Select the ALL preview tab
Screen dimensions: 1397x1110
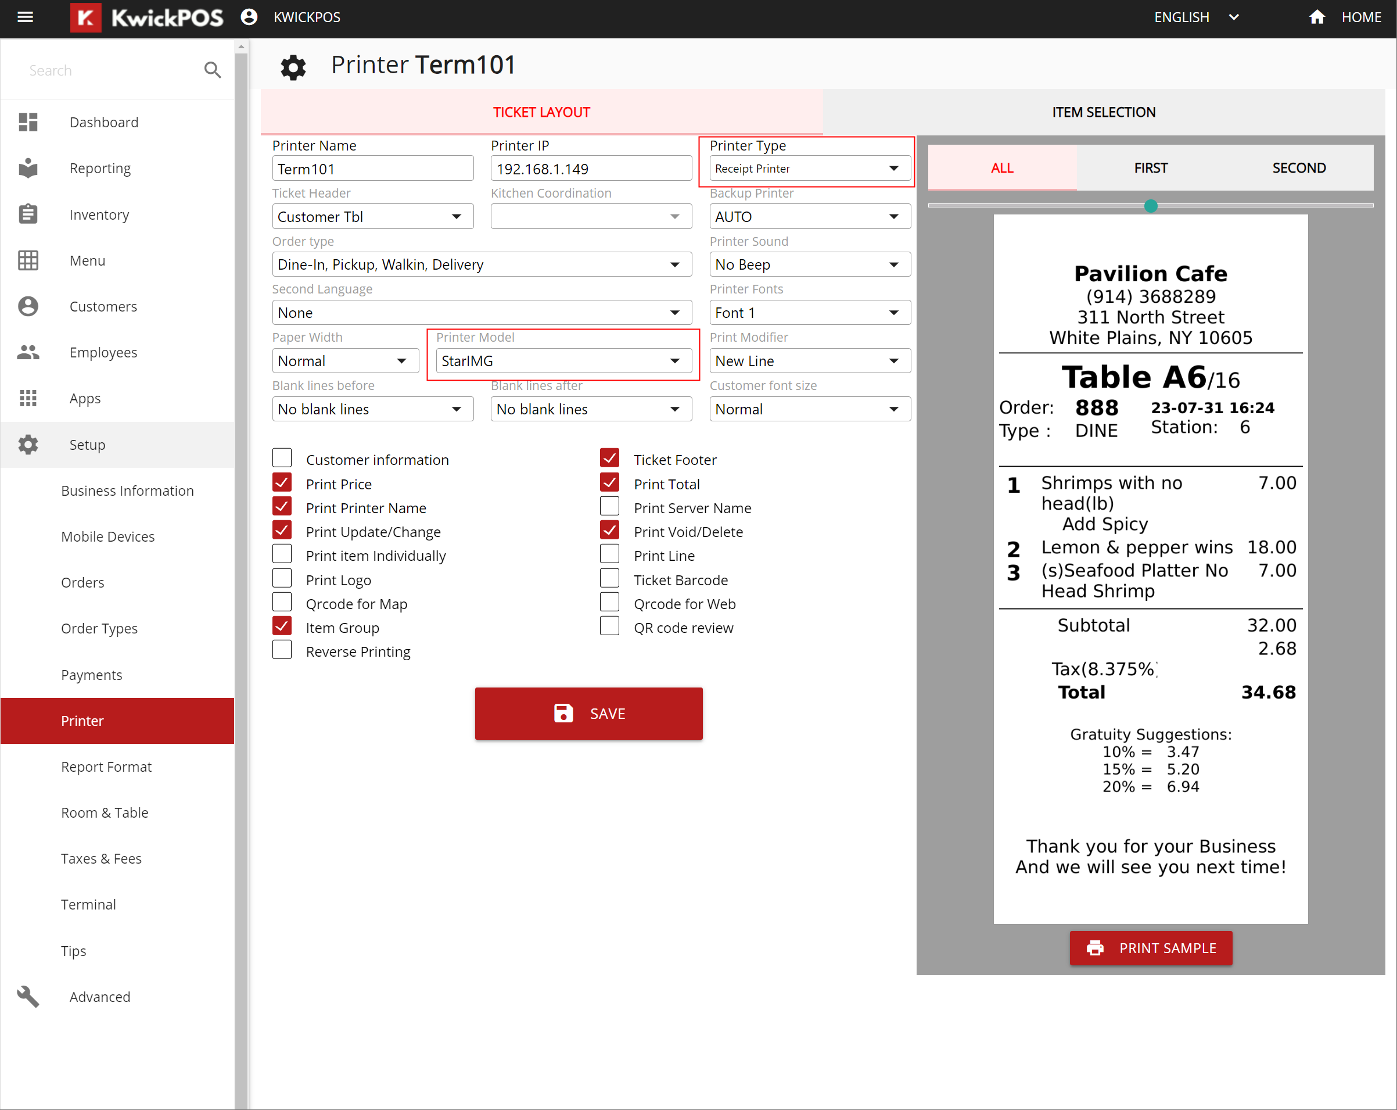(x=1002, y=168)
